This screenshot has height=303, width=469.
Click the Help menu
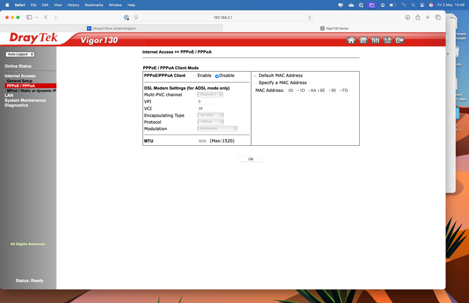tap(131, 5)
